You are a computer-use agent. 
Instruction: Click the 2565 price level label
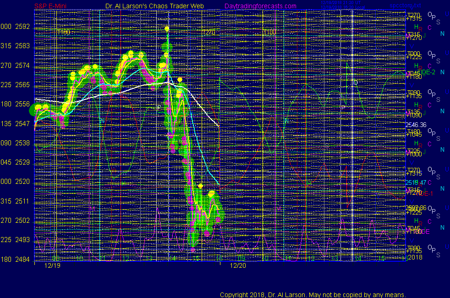click(22, 85)
